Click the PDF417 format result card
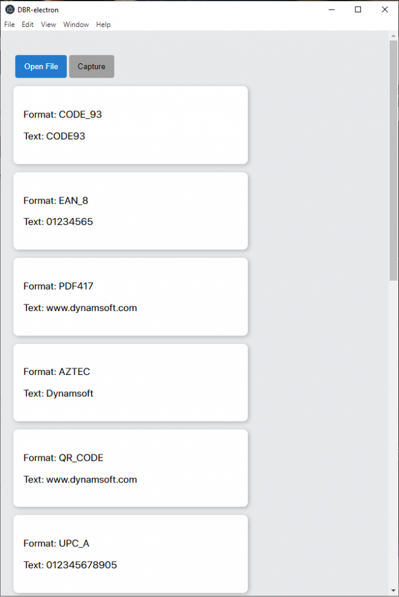 tap(130, 297)
